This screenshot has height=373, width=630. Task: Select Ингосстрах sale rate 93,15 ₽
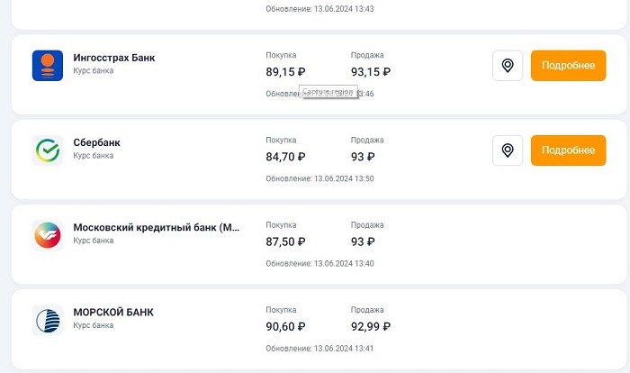coord(371,72)
